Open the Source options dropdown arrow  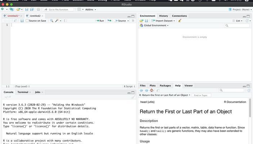pyautogui.click(x=128, y=21)
